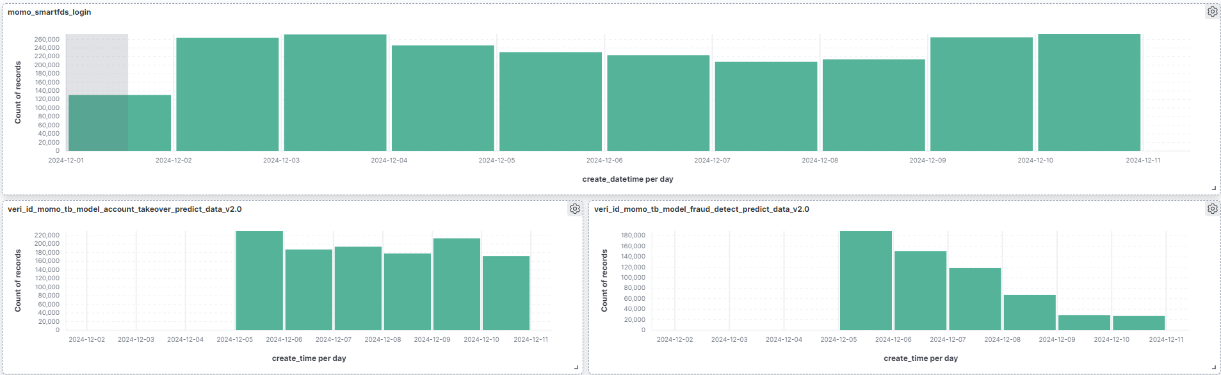Click fraud detect bar starting at 2024-12-06
Screen dimensions: 1221x375
point(920,291)
